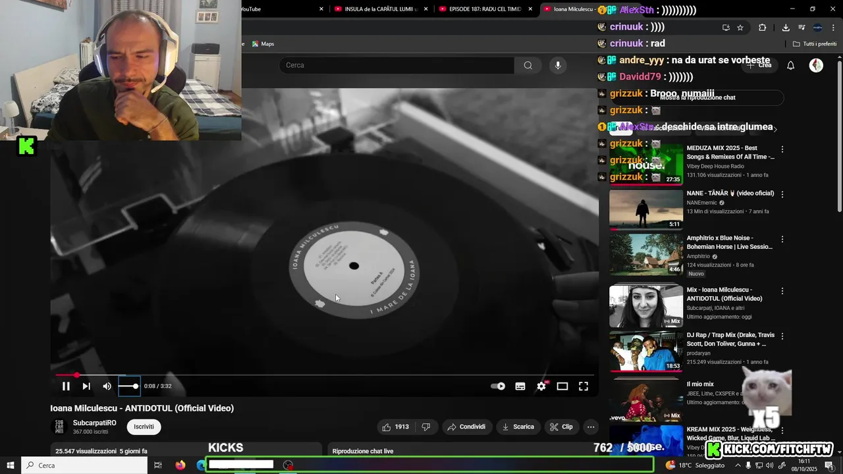This screenshot has width=843, height=474.
Task: Click the Crea create button
Action: 759,65
